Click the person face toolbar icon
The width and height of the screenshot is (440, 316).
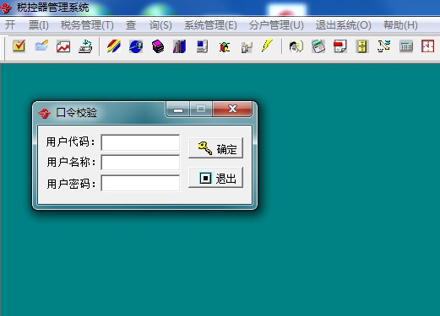(x=296, y=46)
